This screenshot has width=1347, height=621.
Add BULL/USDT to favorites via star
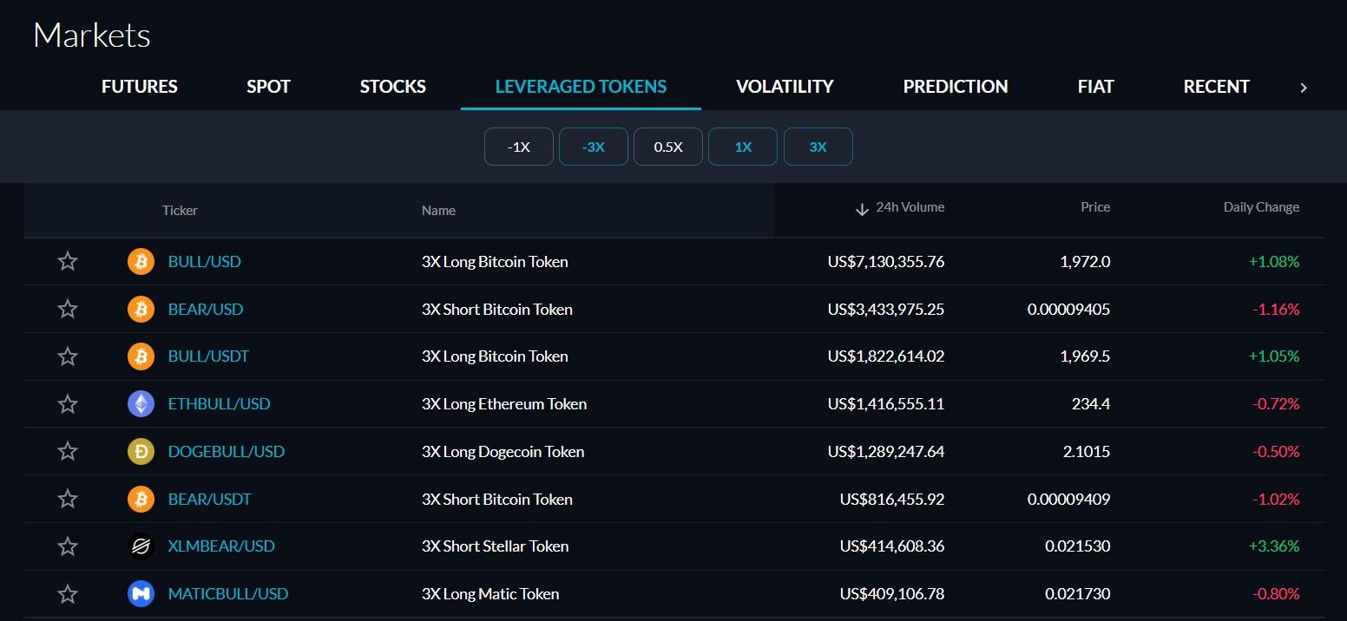68,356
